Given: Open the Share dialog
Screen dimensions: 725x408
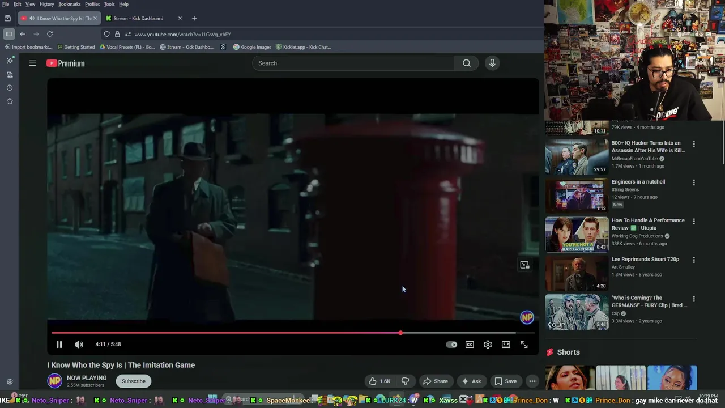Looking at the screenshot, I should pyautogui.click(x=436, y=381).
